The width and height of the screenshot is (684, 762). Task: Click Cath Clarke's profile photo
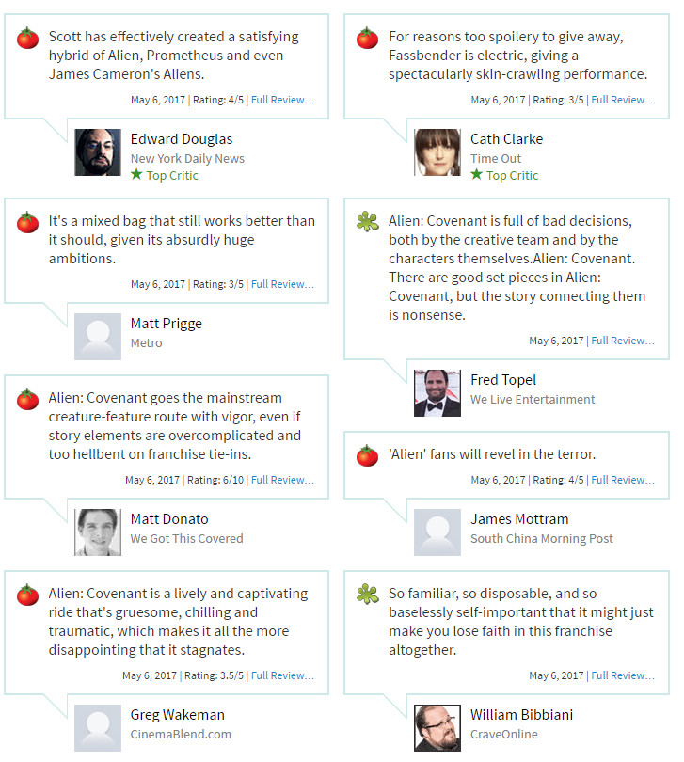(437, 152)
